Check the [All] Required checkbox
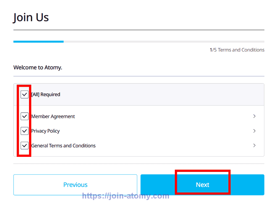This screenshot has height=205, width=278. coord(24,94)
